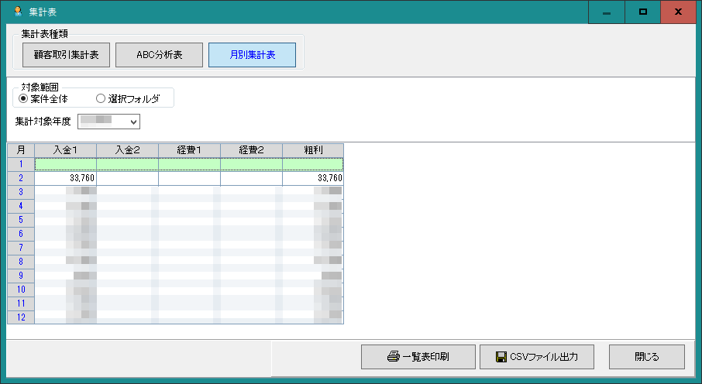Select row header for month 2
702x384 pixels.
point(21,178)
